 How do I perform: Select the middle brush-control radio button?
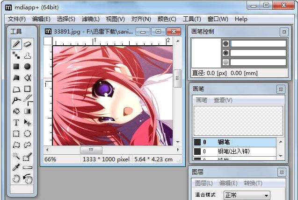pyautogui.click(x=225, y=53)
